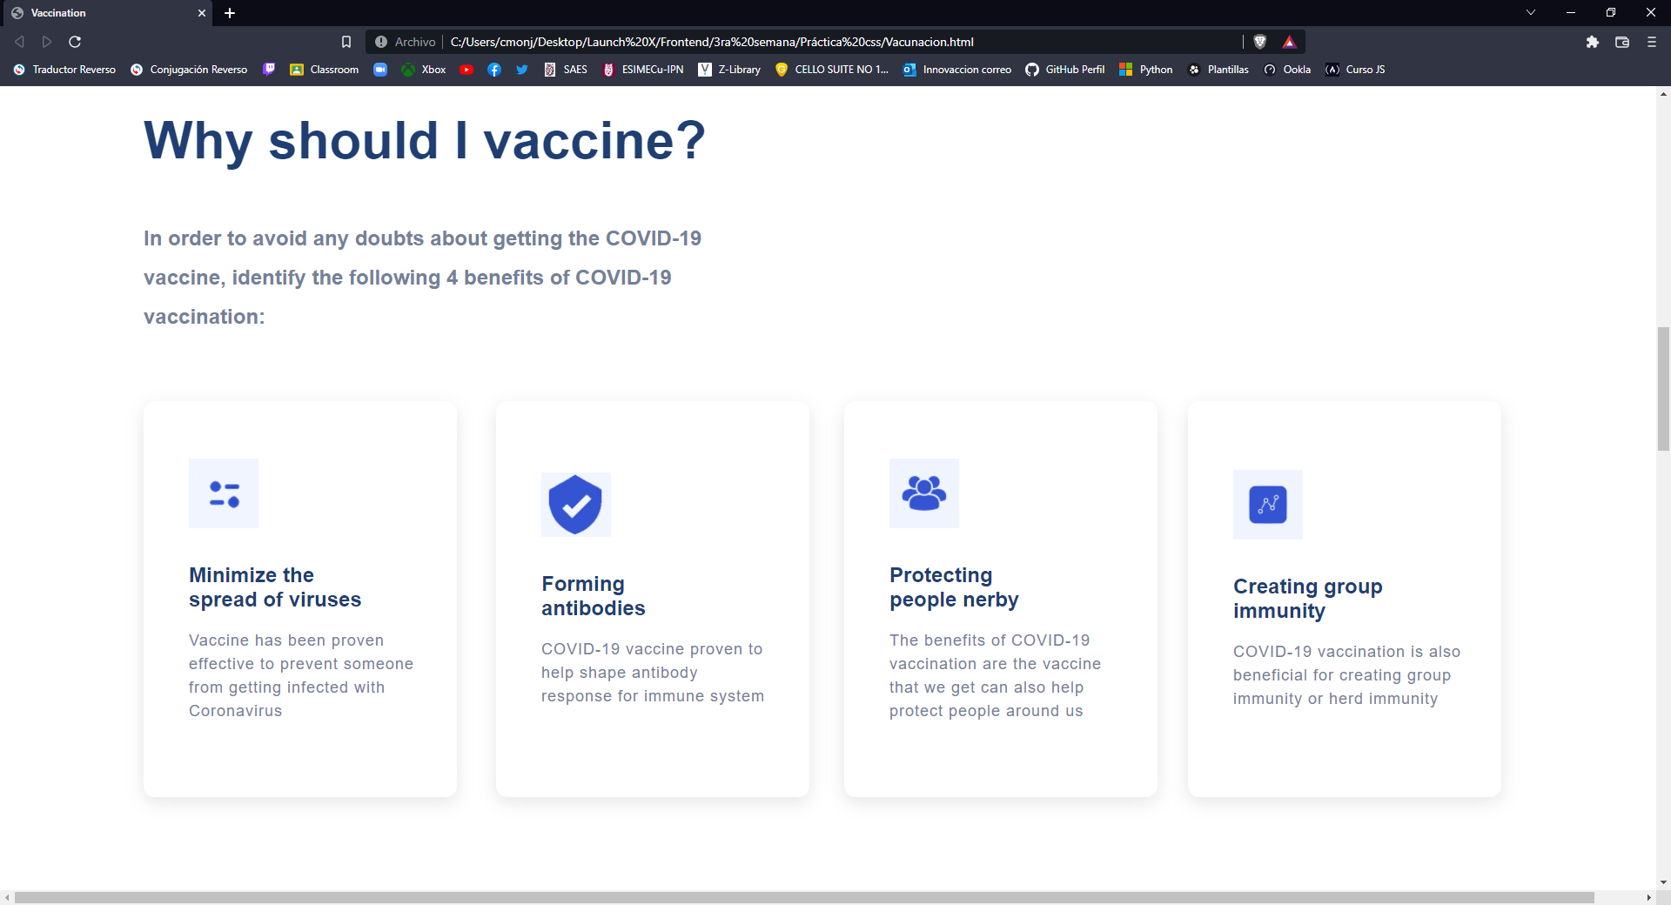Click the Forming antibodies title
1671x905 pixels.
pyautogui.click(x=594, y=596)
